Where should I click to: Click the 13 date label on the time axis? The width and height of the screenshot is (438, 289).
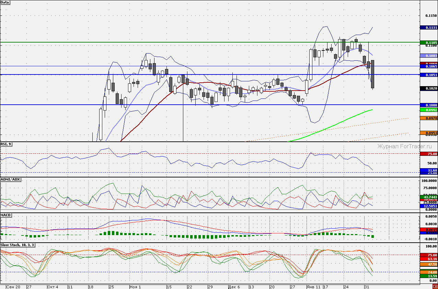tap(251, 287)
